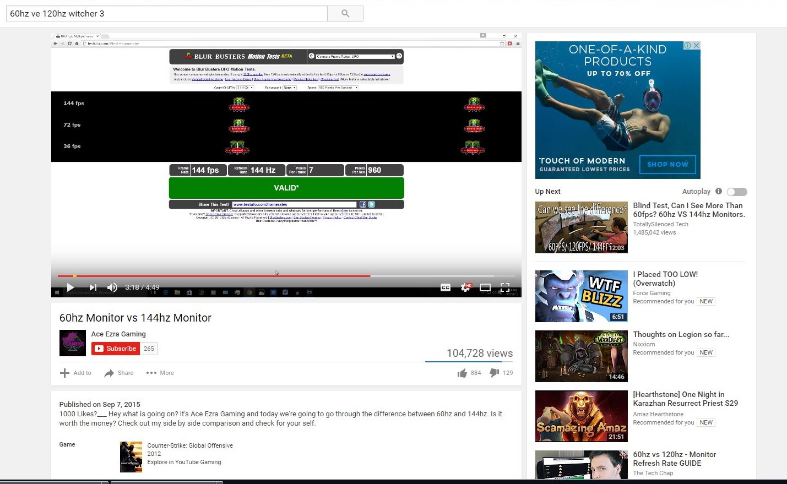Enter full screen mode

505,287
